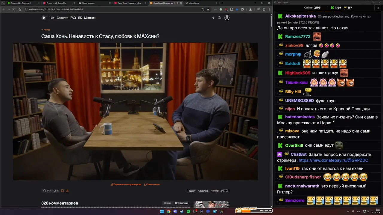Bookmark the video with the orange flag icon

click(62, 191)
